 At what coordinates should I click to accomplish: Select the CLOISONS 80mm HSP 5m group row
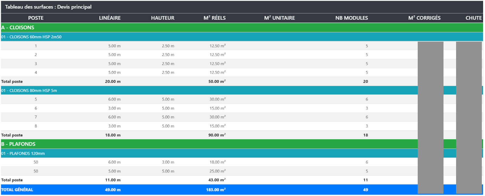pyautogui.click(x=29, y=90)
